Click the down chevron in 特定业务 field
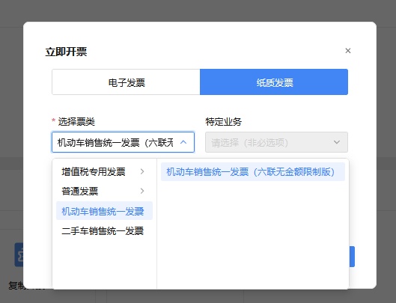 click(336, 142)
